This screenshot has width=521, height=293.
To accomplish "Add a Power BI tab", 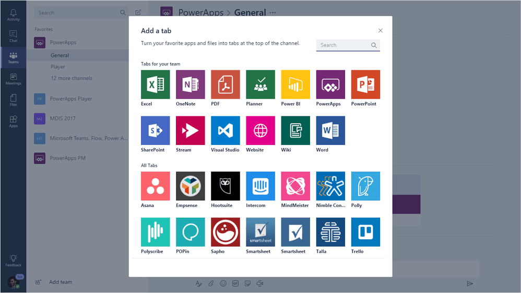I will point(295,84).
